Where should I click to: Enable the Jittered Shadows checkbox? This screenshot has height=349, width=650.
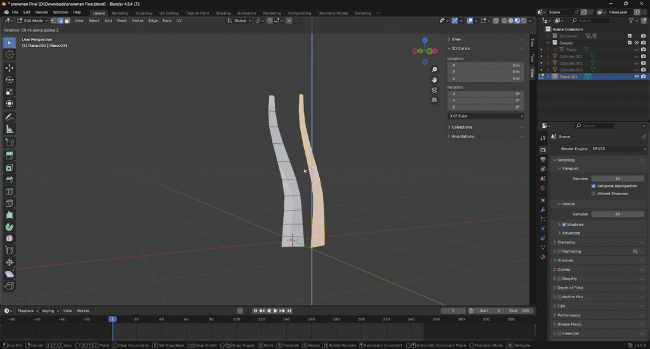click(x=594, y=194)
